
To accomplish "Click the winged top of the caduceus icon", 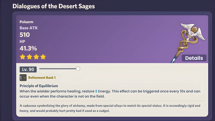I will (x=193, y=31).
